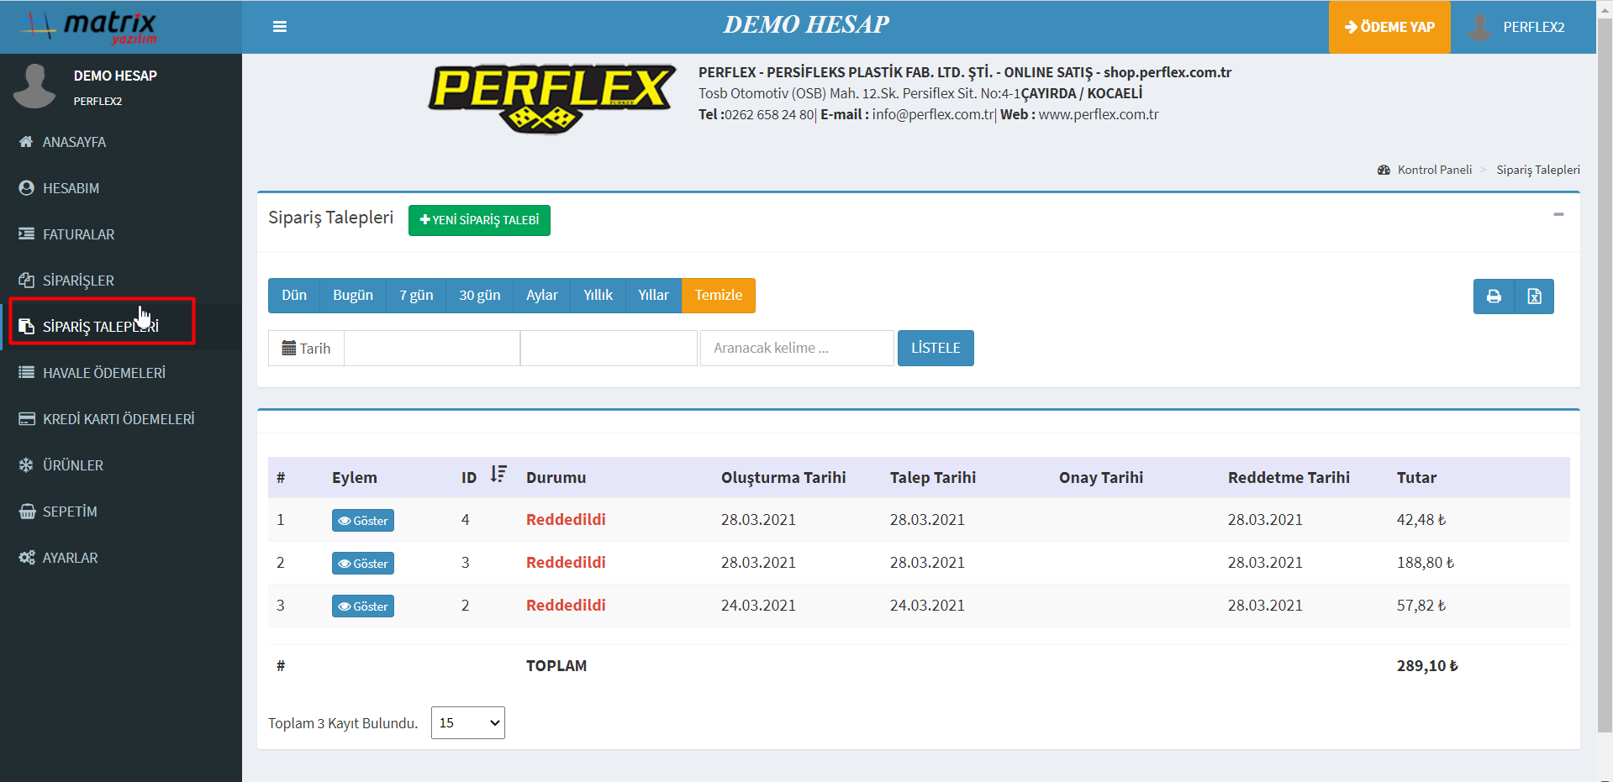Image resolution: width=1613 pixels, height=782 pixels.
Task: Open SEPETİM in the sidebar
Action: point(70,512)
